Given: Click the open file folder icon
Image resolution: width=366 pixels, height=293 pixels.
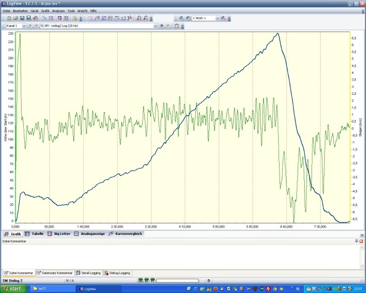Looking at the screenshot, I should [x=16, y=18].
